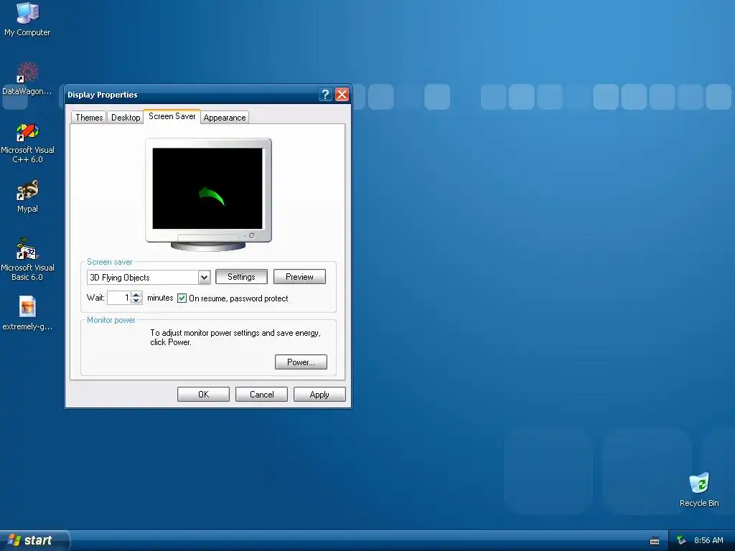The height and width of the screenshot is (551, 735).
Task: Select the Screen Saver tab
Action: pyautogui.click(x=172, y=116)
